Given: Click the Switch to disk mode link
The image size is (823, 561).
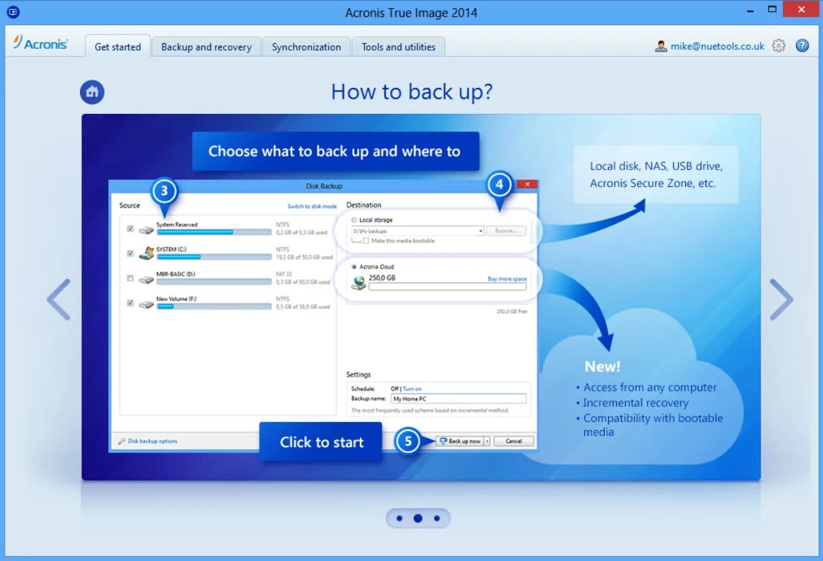Looking at the screenshot, I should (x=312, y=207).
